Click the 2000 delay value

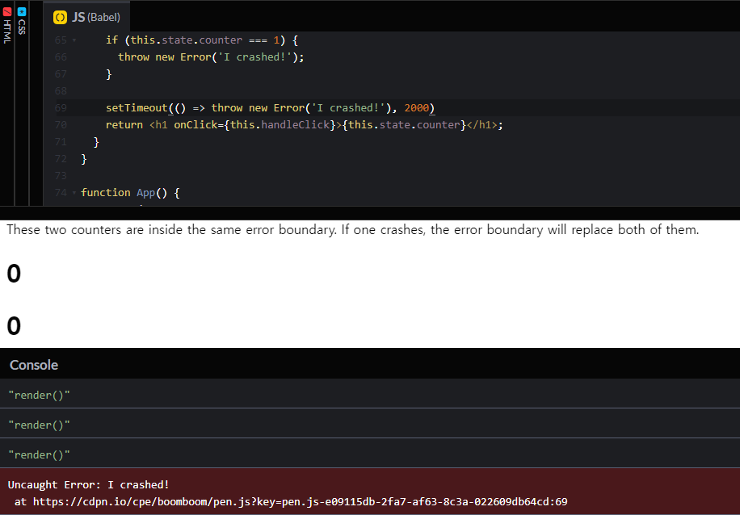(417, 108)
